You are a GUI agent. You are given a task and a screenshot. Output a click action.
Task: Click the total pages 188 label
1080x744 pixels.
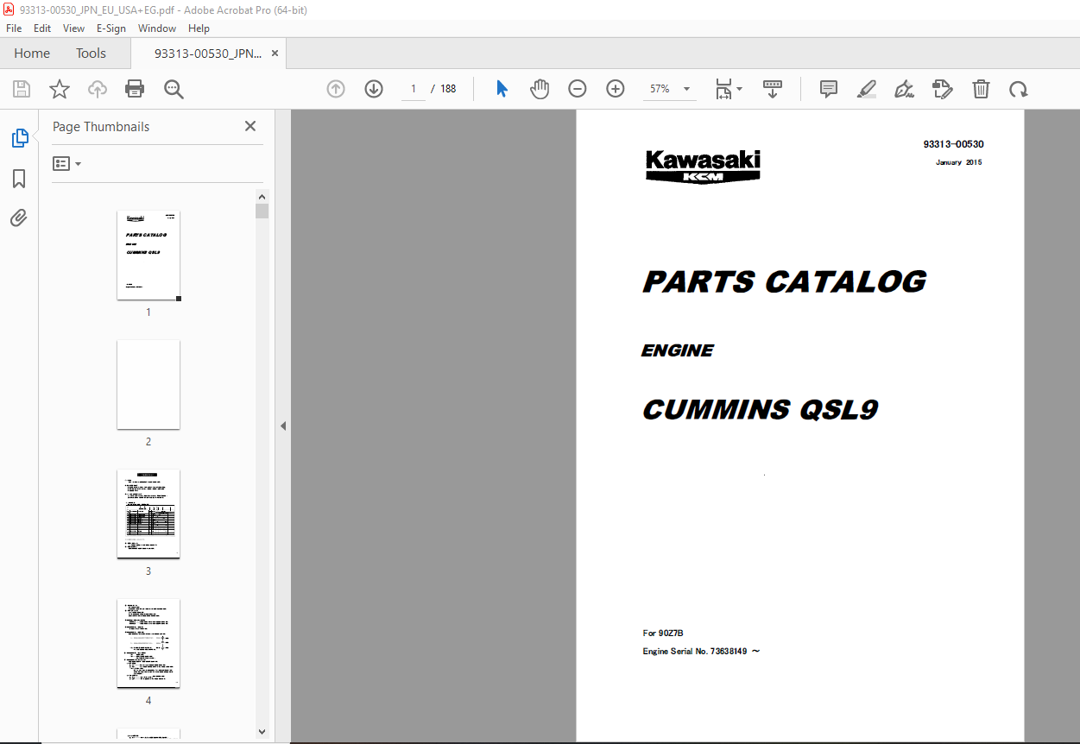pos(448,89)
